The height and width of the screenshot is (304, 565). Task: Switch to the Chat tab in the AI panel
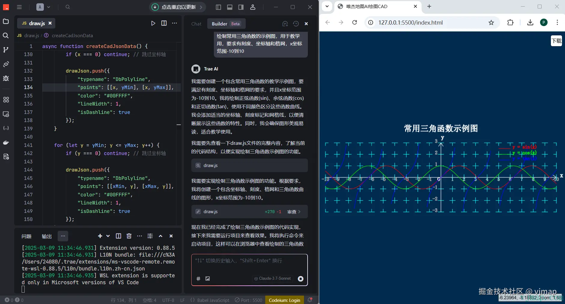coord(196,24)
